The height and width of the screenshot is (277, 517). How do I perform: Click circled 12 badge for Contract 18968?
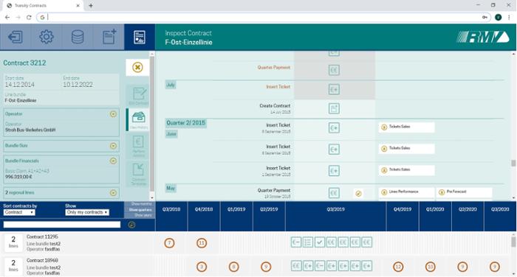tap(398, 267)
